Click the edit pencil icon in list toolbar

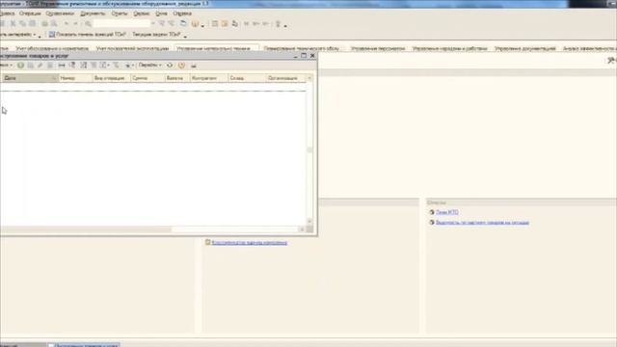pyautogui.click(x=40, y=66)
